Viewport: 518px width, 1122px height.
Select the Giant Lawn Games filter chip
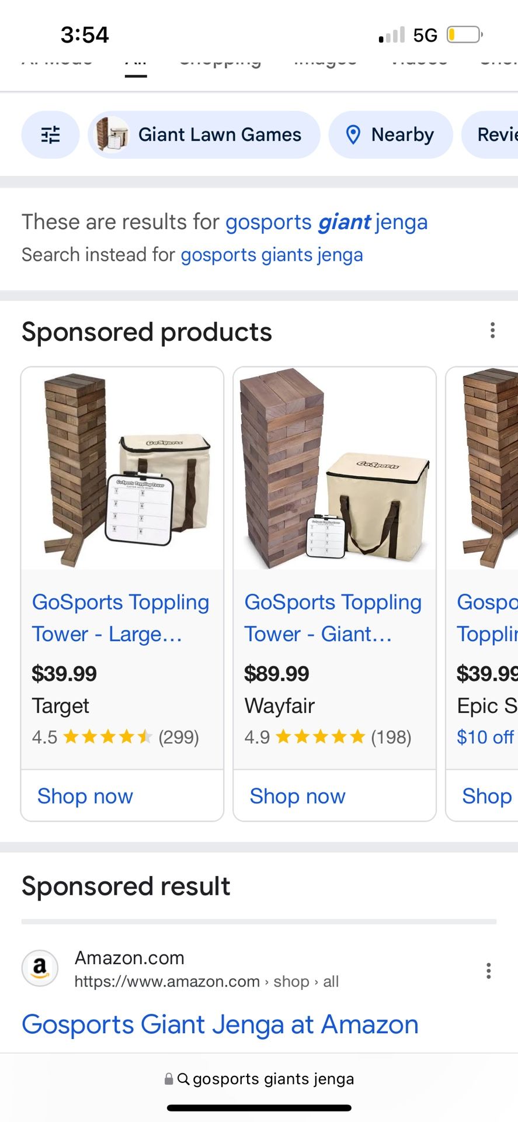204,135
